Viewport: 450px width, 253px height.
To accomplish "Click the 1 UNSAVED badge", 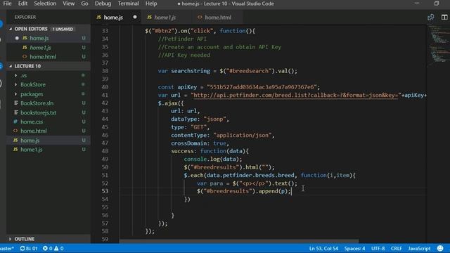I will (x=63, y=29).
